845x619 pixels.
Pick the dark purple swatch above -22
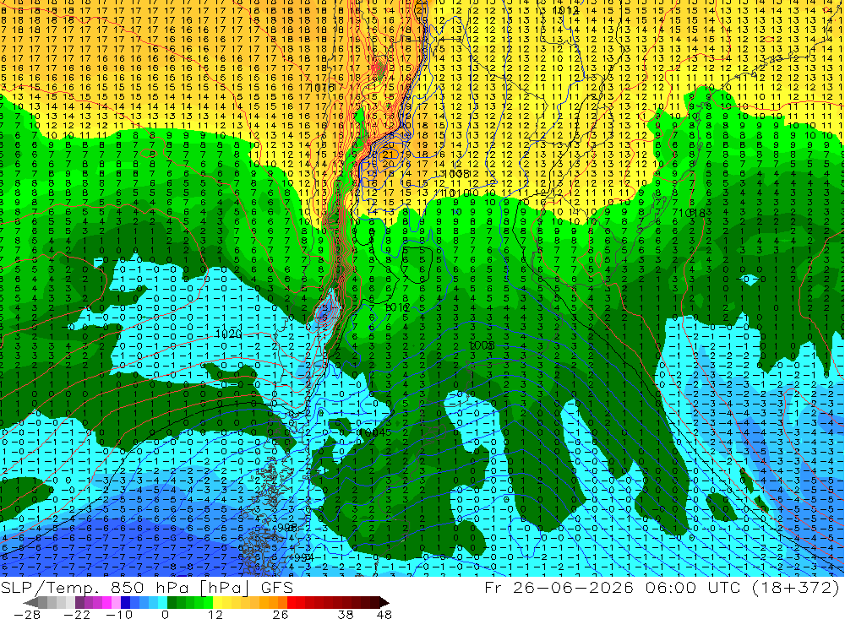[79, 603]
